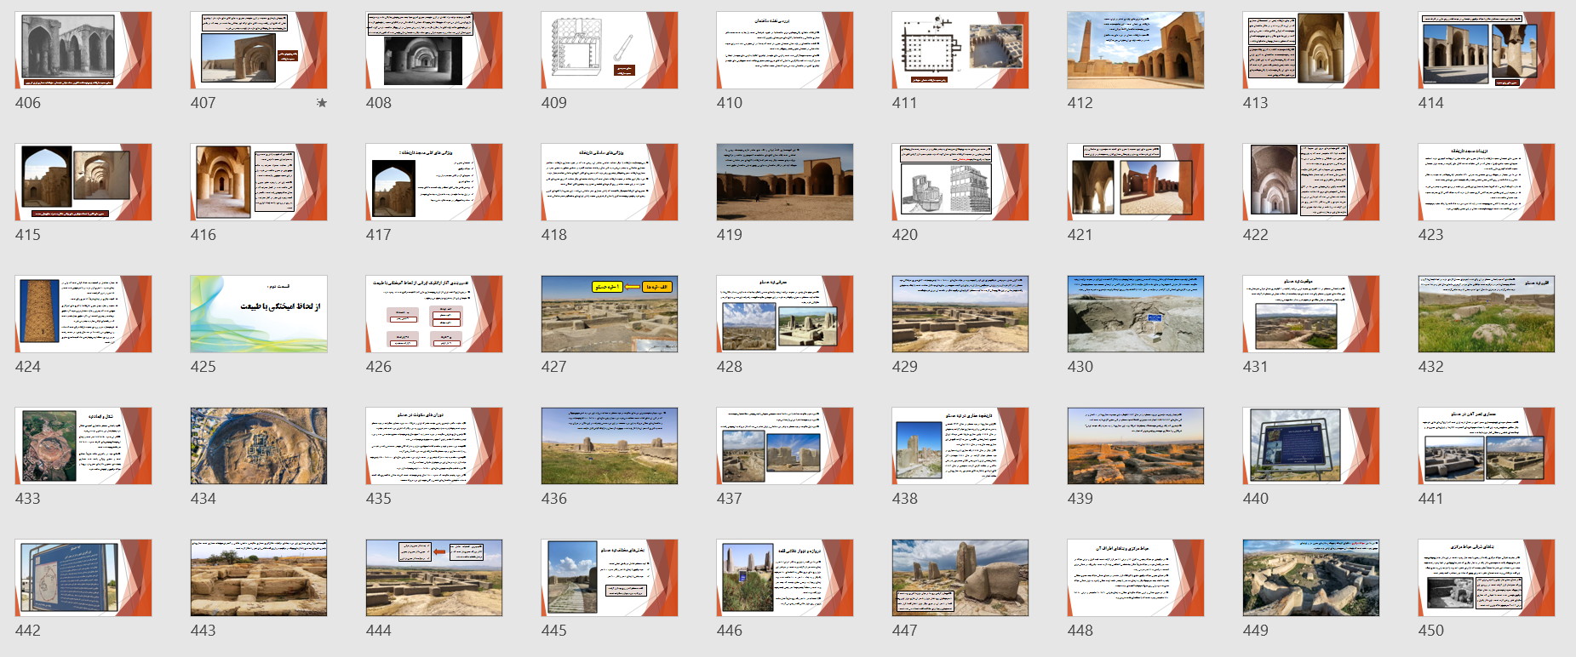Screen dimensions: 1576x657
Task: Open slide 425 green wave section title
Action: pos(259,314)
